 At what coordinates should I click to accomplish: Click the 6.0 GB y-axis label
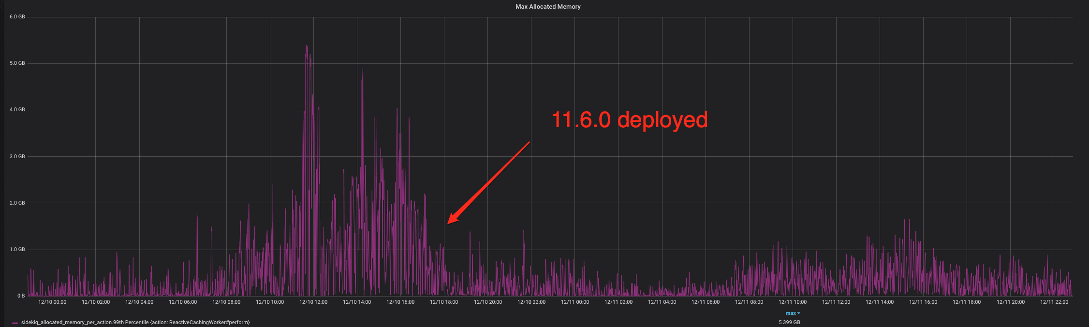[17, 17]
